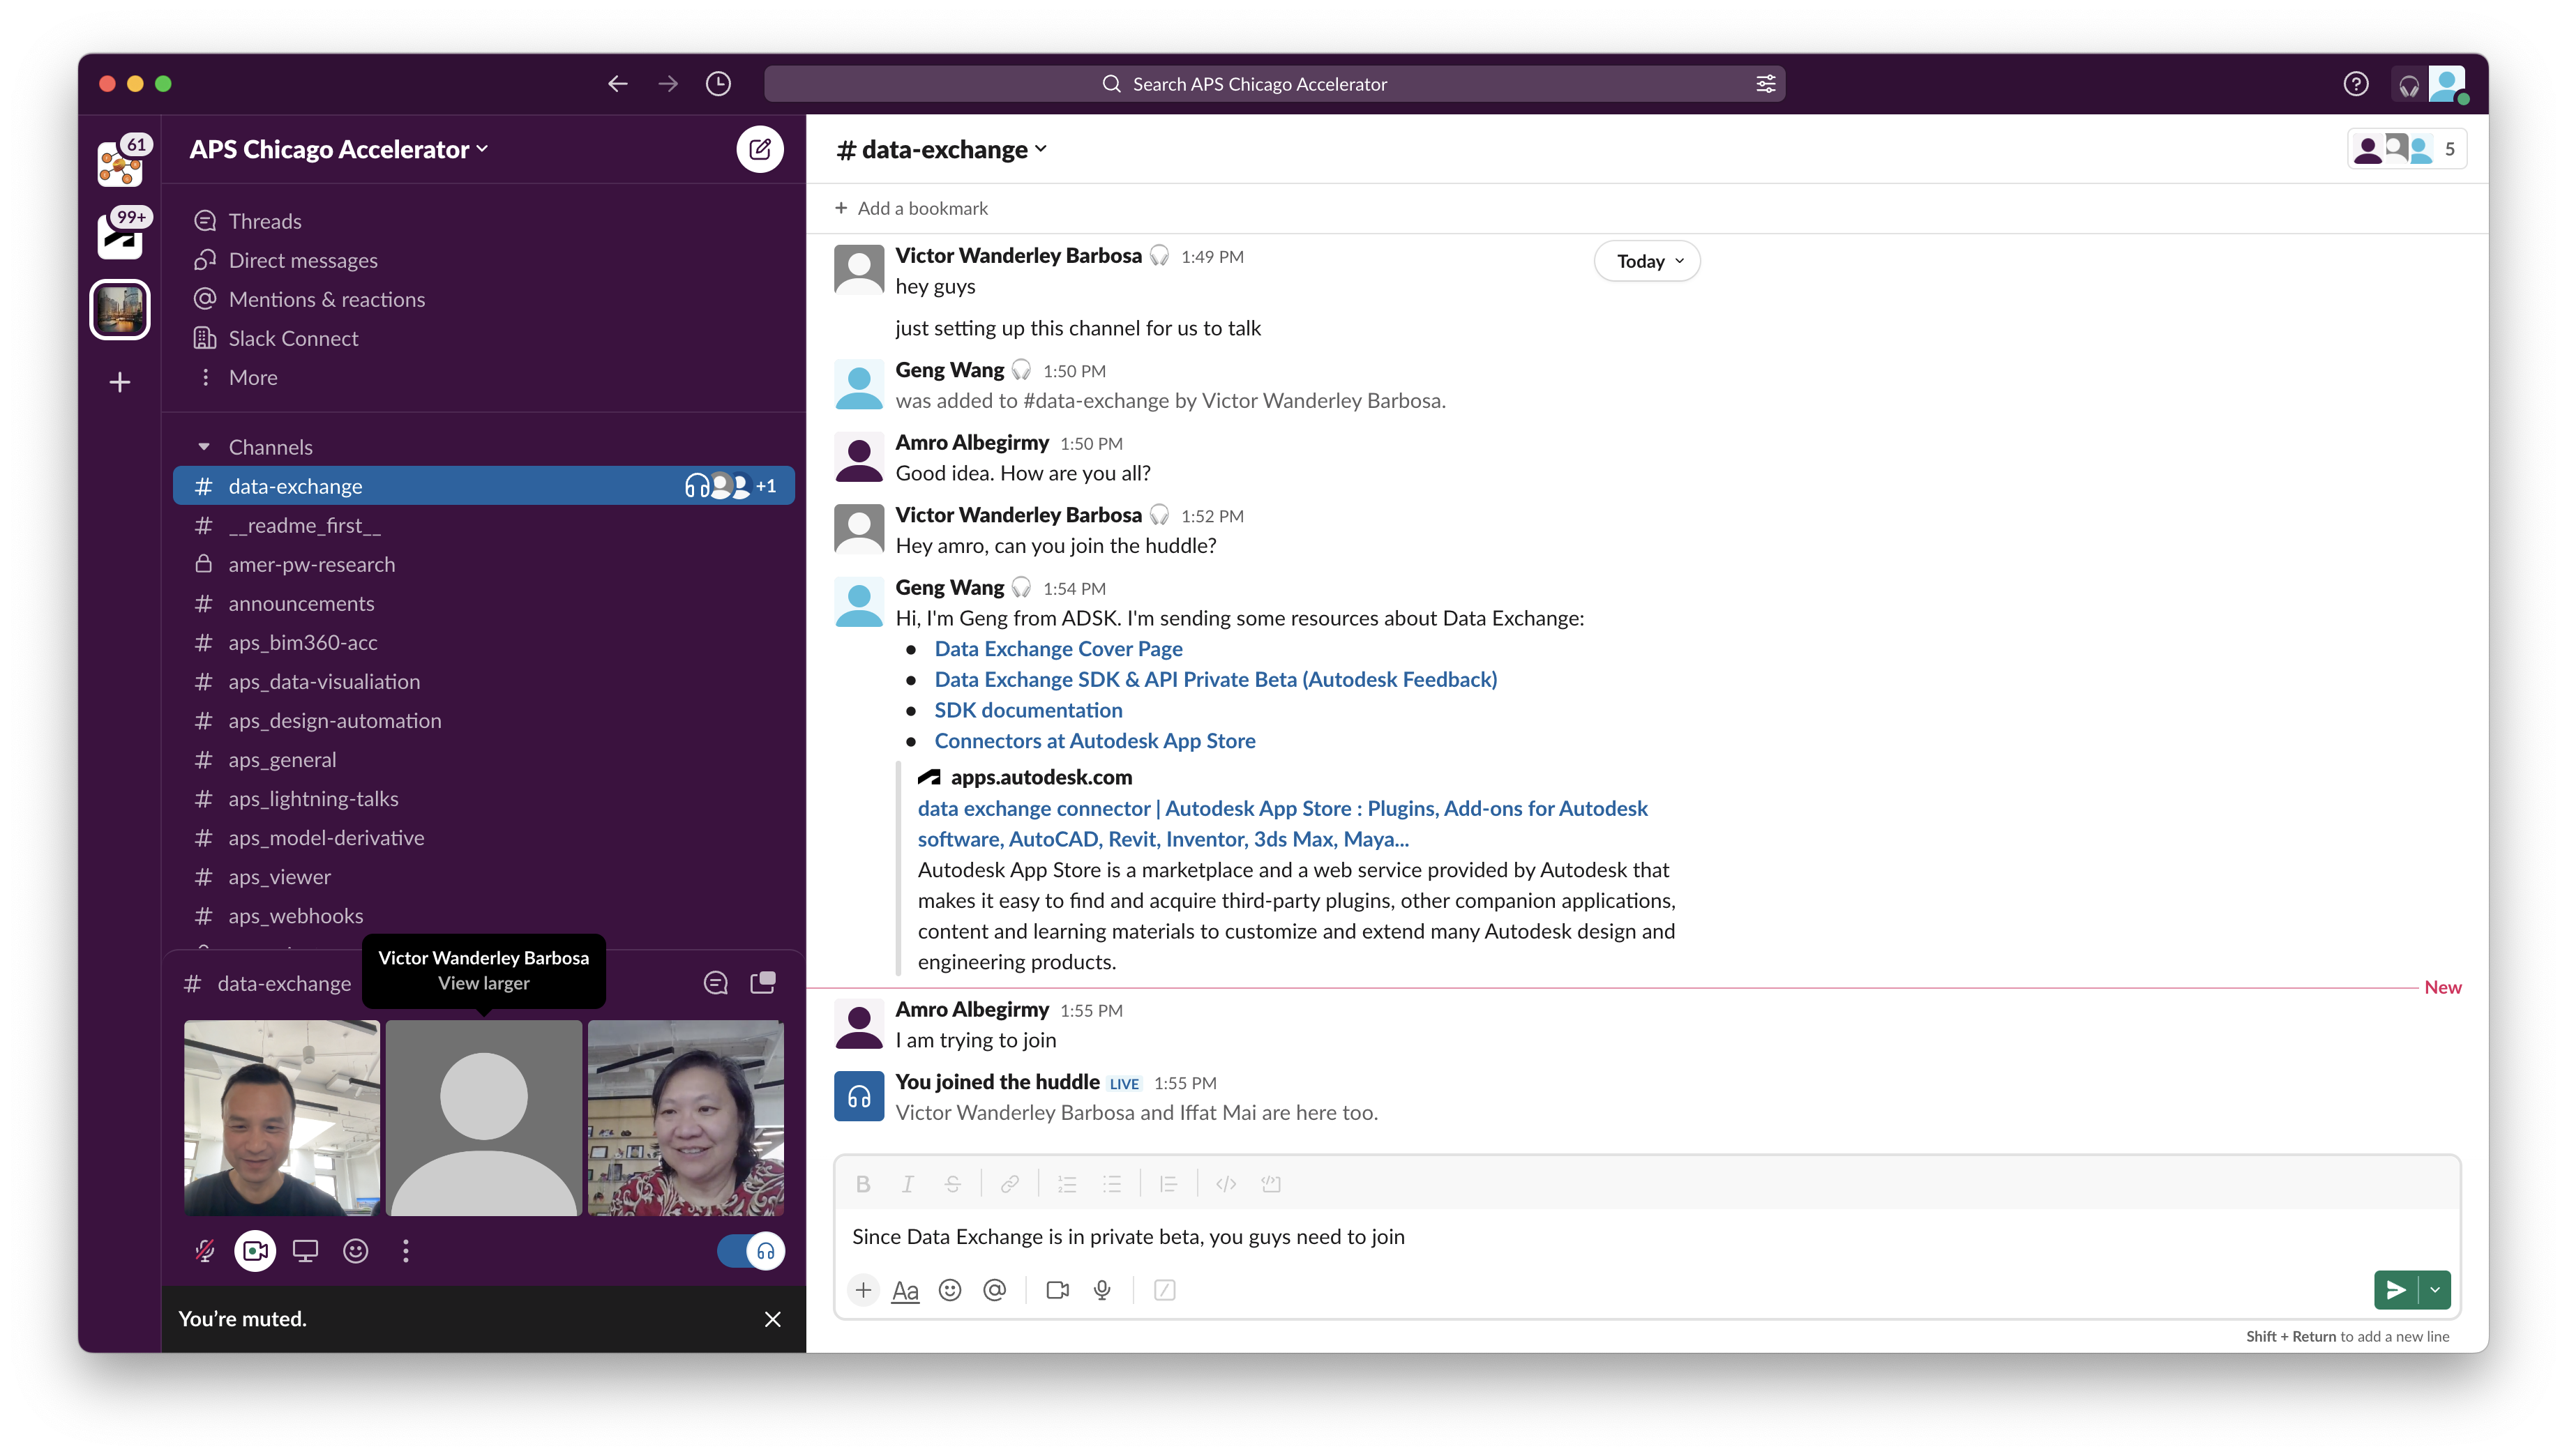Viewport: 2567px width, 1456px height.
Task: Toggle bold formatting in composer
Action: (x=862, y=1184)
